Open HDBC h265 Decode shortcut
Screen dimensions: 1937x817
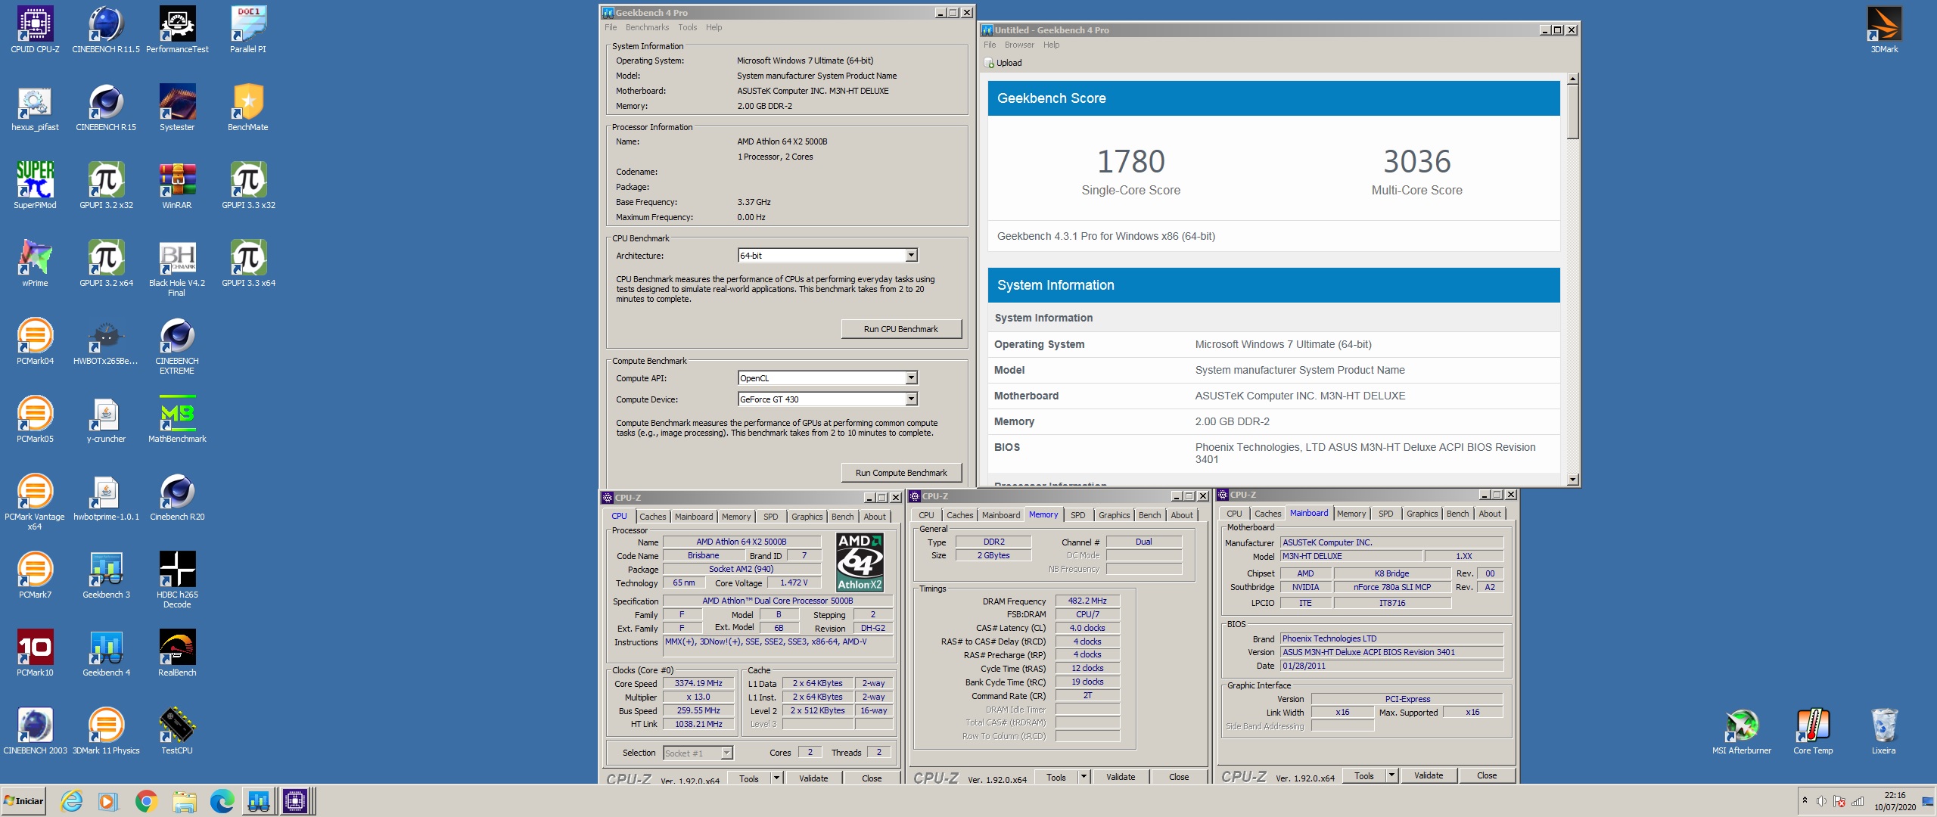(177, 580)
